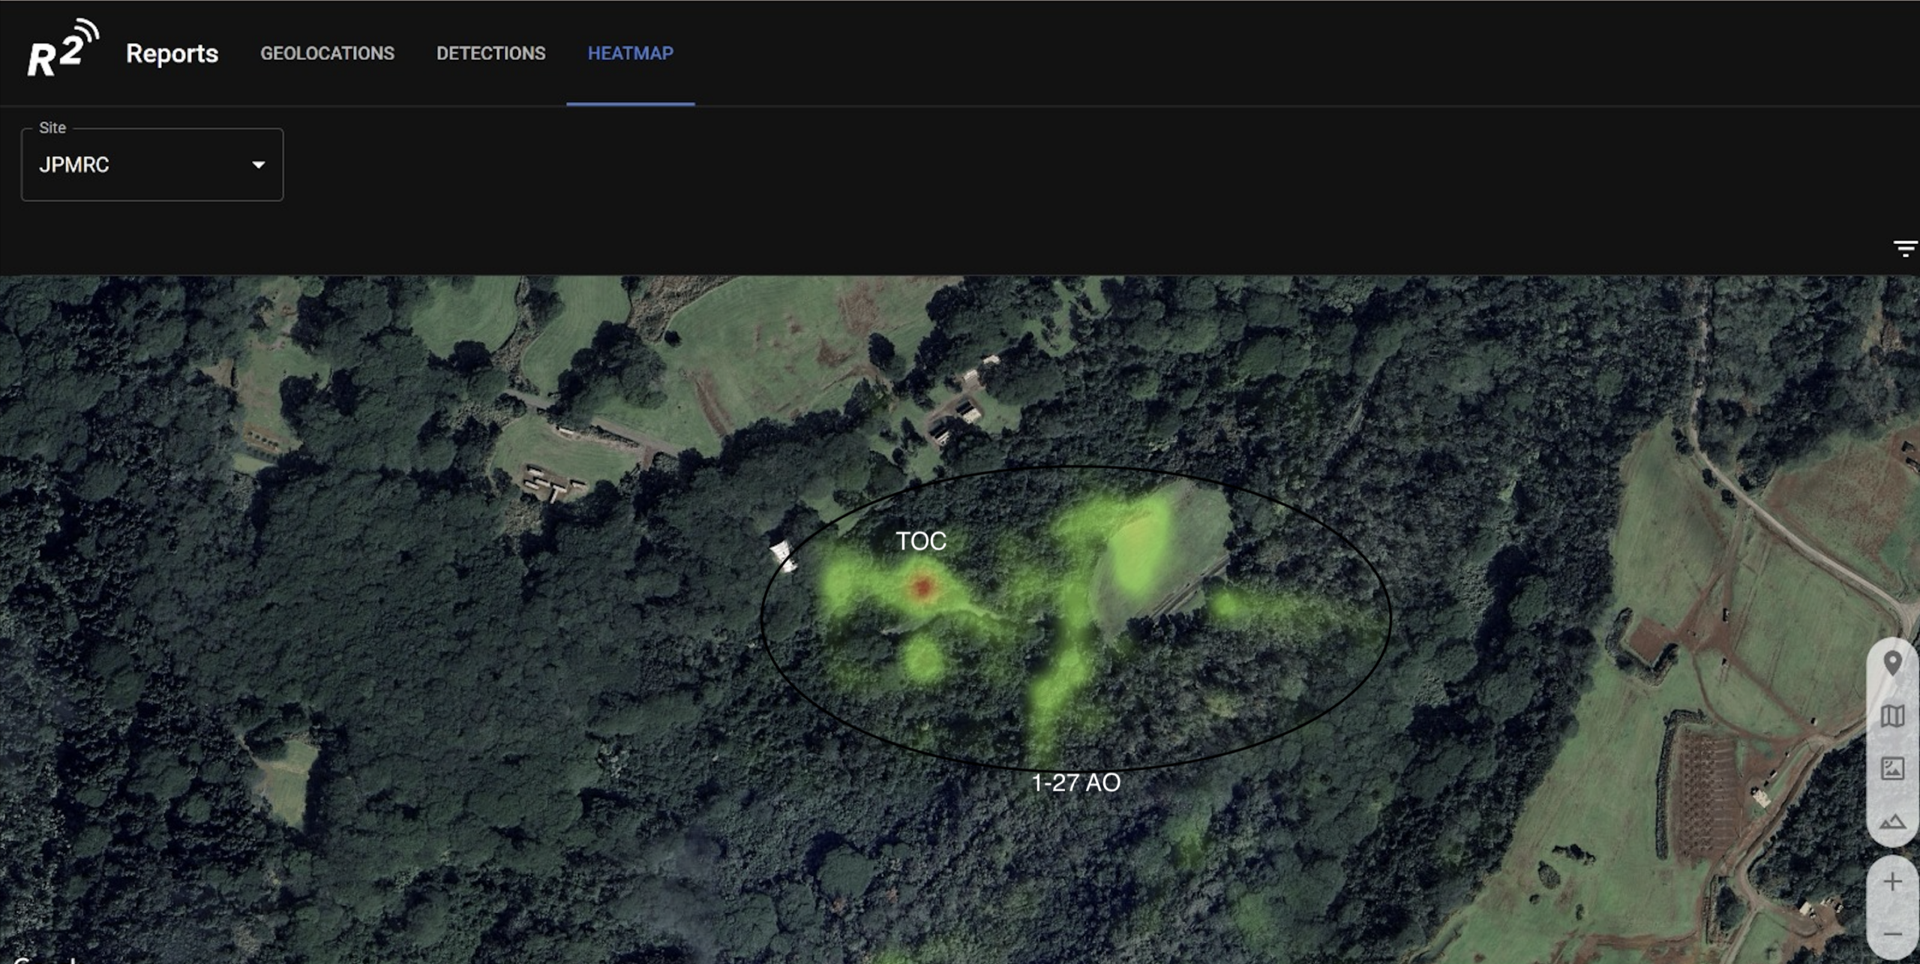Click the TOC label on the map
1920x964 pixels.
click(x=921, y=541)
